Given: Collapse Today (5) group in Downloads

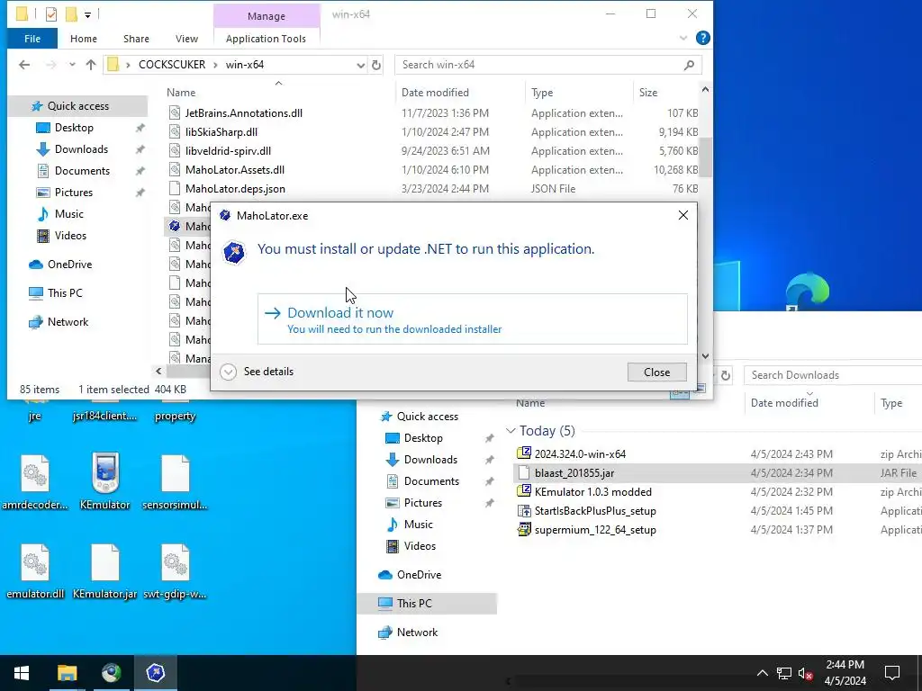Looking at the screenshot, I should pyautogui.click(x=511, y=431).
